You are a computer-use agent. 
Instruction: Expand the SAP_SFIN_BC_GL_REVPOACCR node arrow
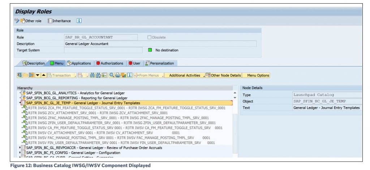20,148
